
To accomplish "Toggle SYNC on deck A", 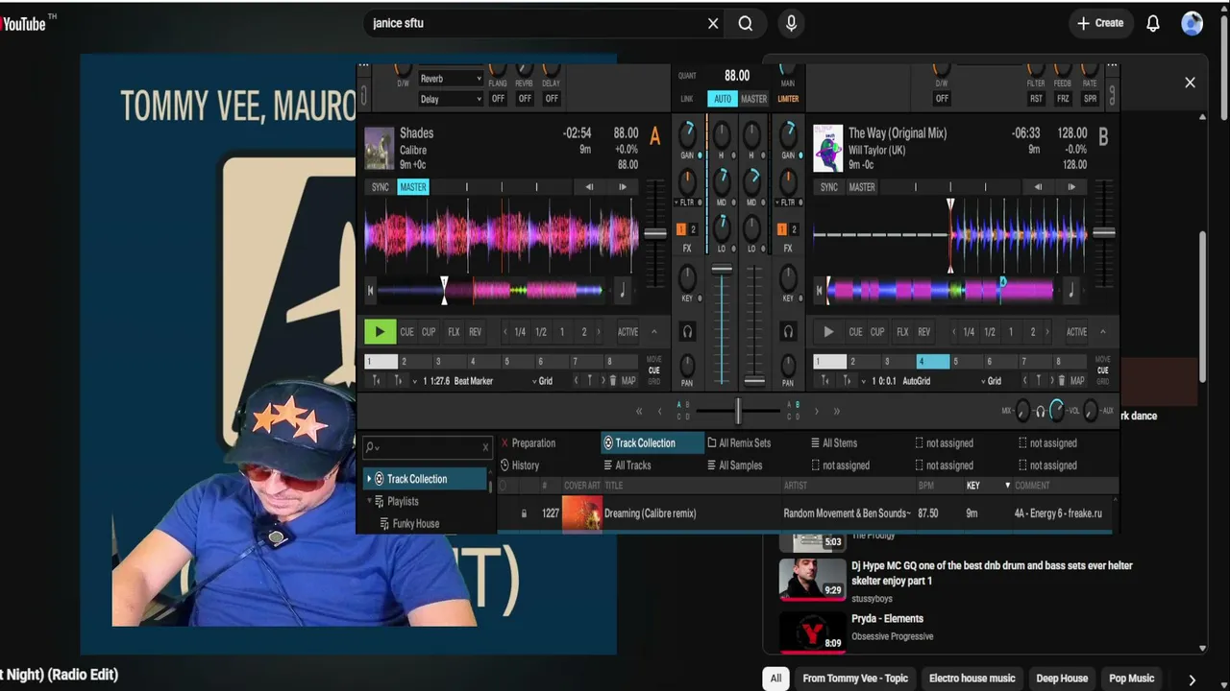I will pos(381,187).
